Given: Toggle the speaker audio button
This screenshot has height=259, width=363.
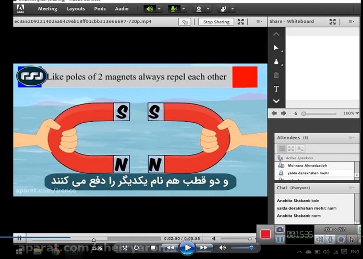Looking at the screenshot, I should pos(150,9).
